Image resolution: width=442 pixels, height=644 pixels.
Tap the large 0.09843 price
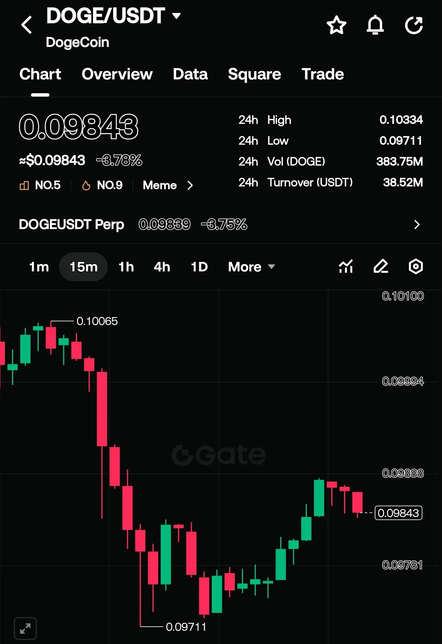click(x=79, y=126)
